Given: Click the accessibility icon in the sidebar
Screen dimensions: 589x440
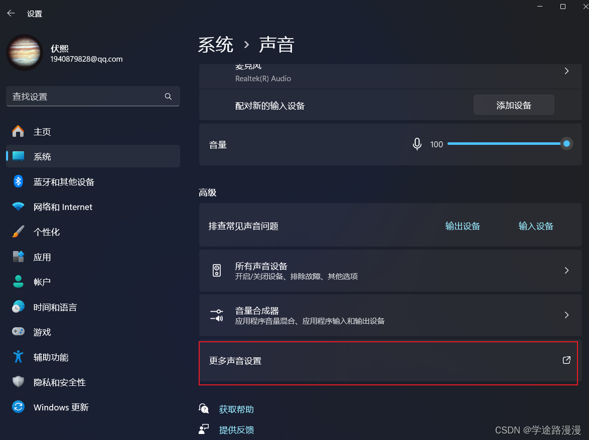Looking at the screenshot, I should tap(18, 357).
